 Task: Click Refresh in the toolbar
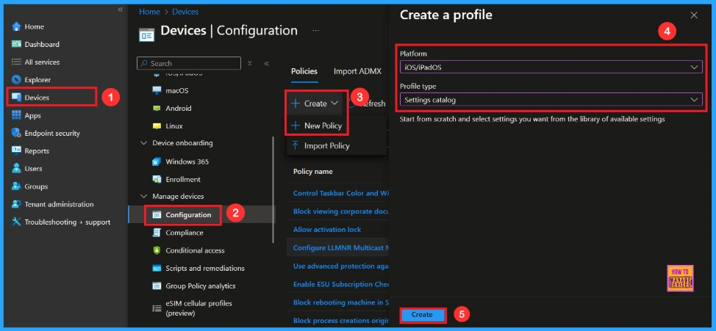pyautogui.click(x=368, y=103)
